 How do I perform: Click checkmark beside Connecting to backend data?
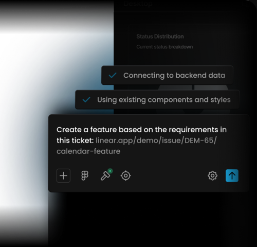(x=113, y=75)
